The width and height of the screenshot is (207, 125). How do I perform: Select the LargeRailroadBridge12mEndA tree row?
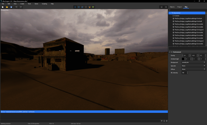[x=187, y=18]
